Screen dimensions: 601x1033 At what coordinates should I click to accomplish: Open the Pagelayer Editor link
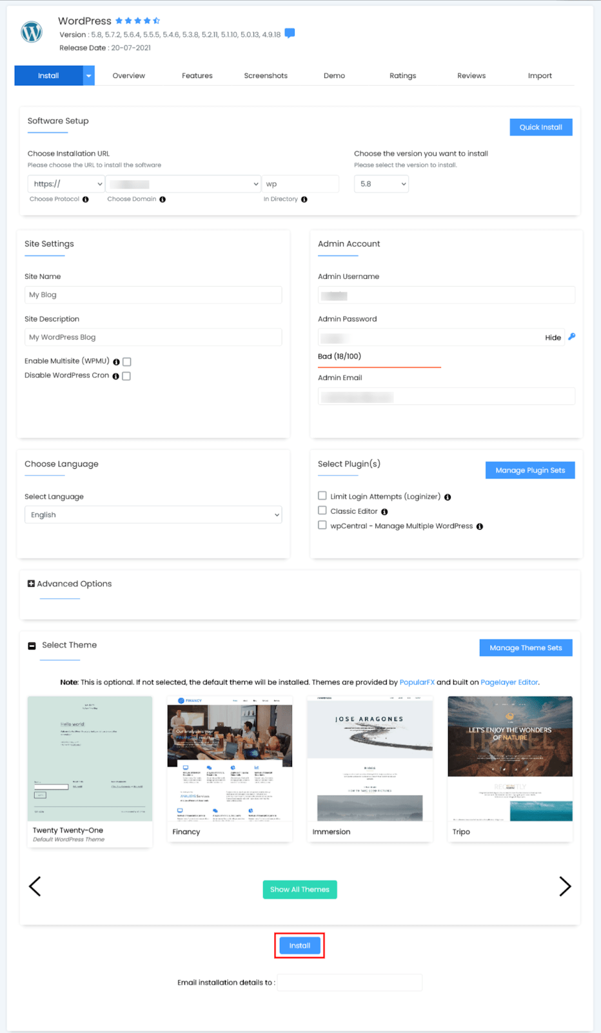point(509,682)
